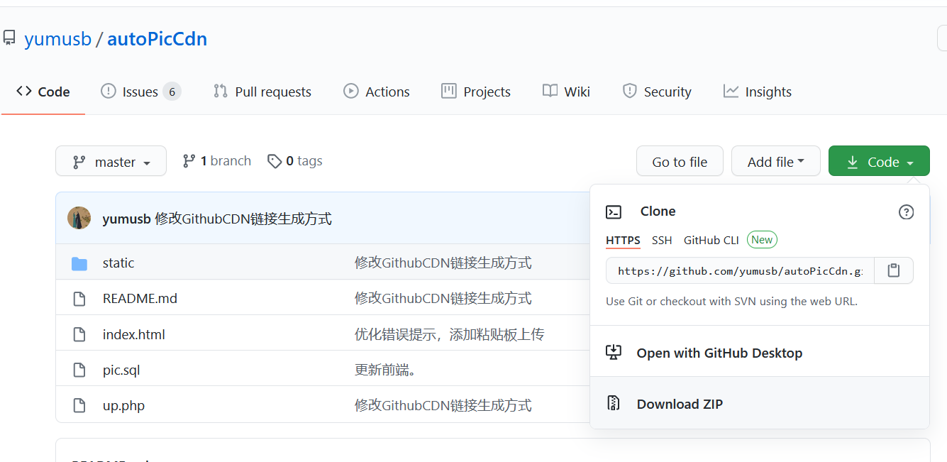947x462 pixels.
Task: Collapse the green Code dropdown
Action: coord(878,162)
